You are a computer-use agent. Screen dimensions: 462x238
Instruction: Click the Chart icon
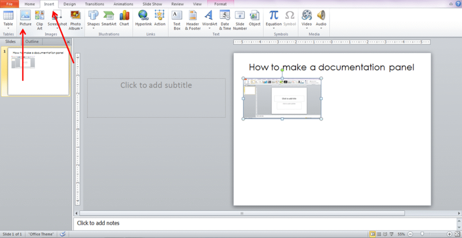[124, 18]
